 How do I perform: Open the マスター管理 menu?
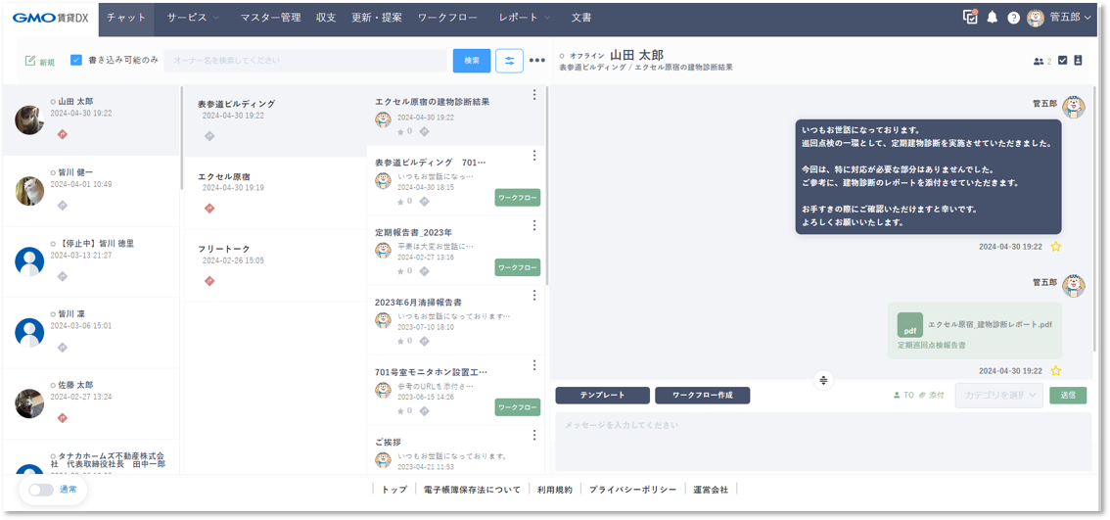point(270,18)
